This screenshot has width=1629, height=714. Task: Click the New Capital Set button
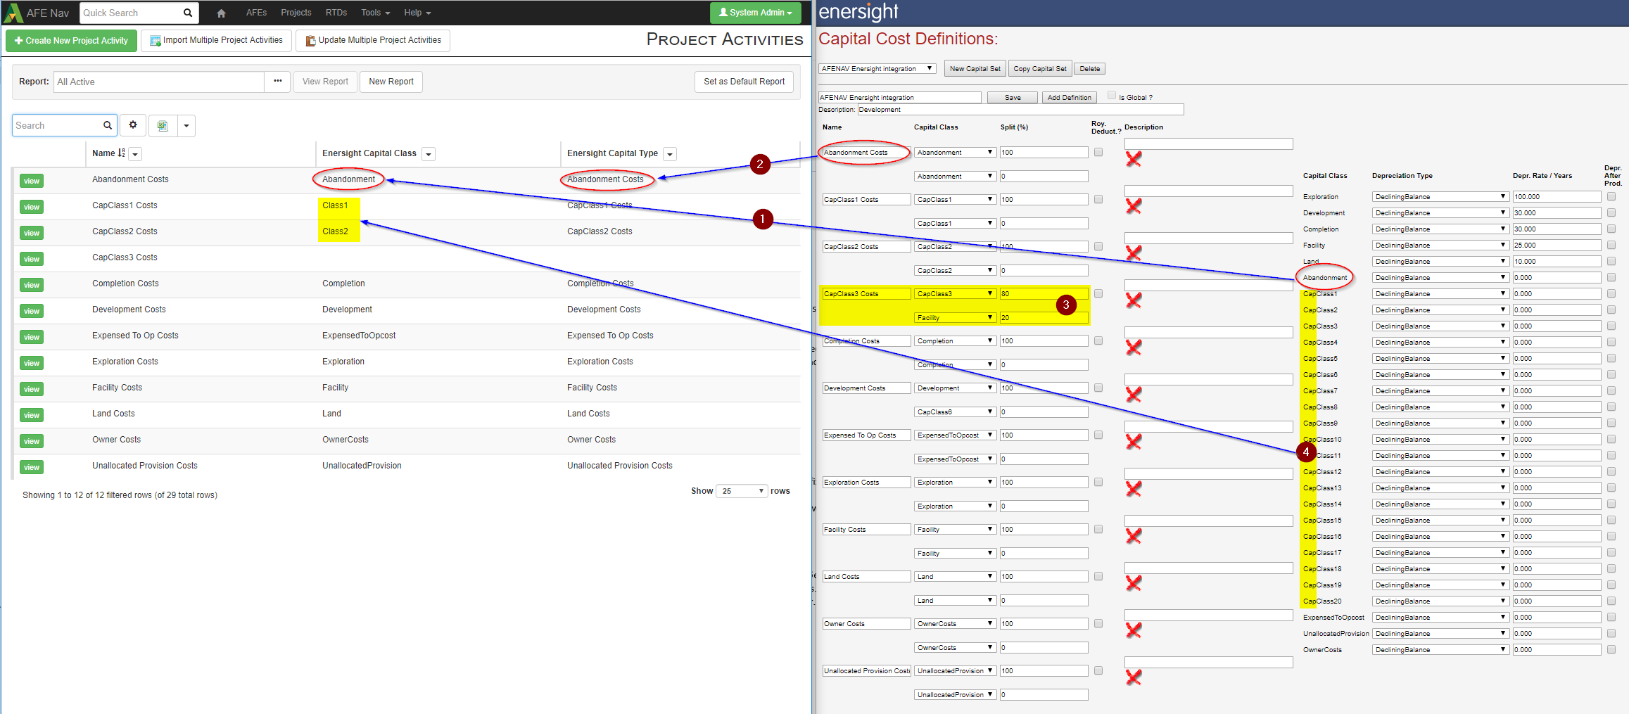click(975, 68)
